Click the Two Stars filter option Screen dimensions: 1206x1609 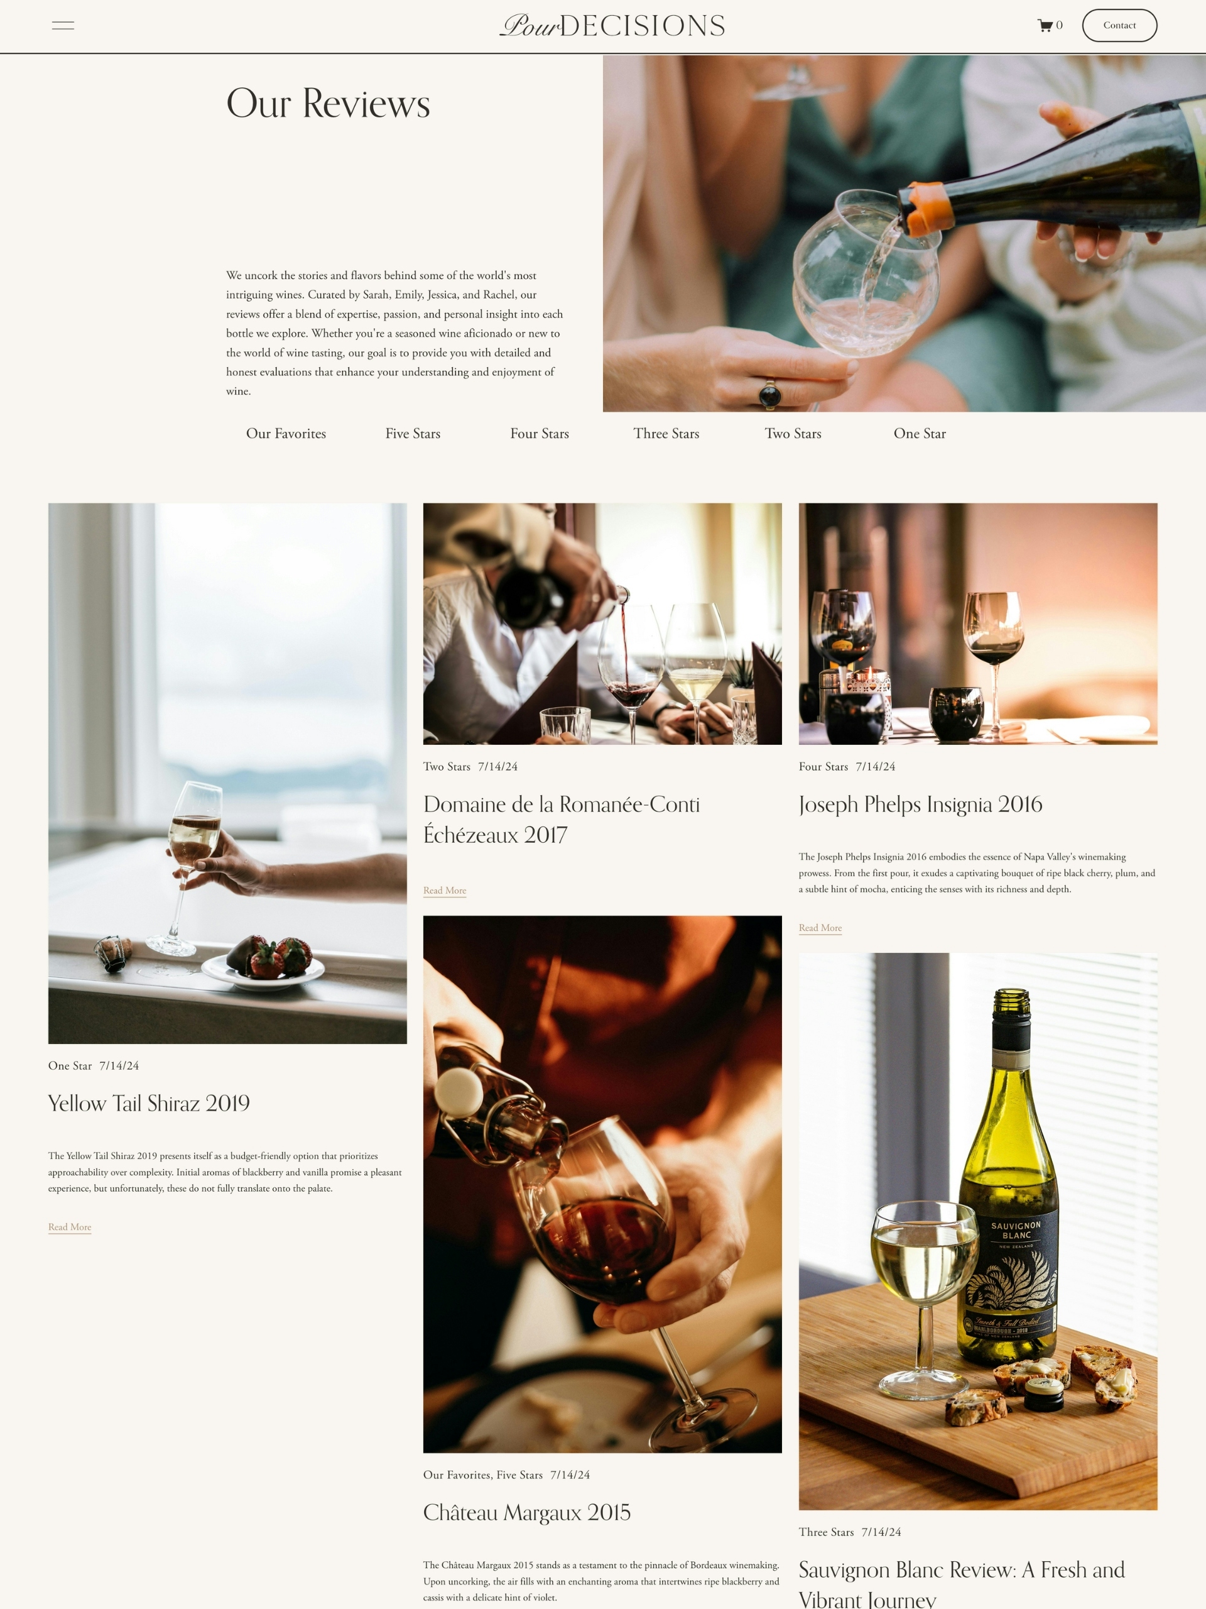pos(792,433)
